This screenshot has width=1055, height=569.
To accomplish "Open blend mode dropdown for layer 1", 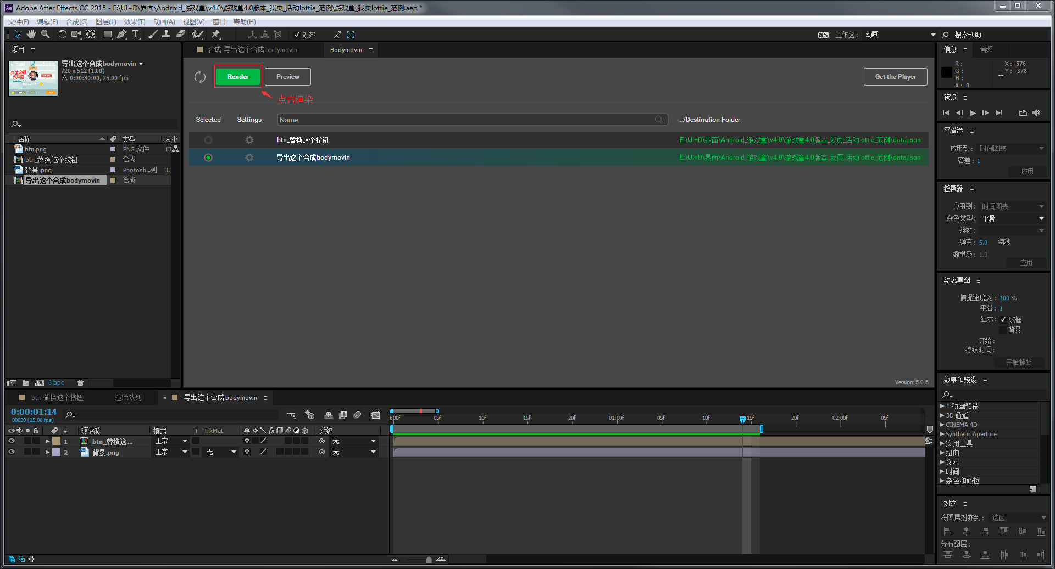I will [171, 441].
